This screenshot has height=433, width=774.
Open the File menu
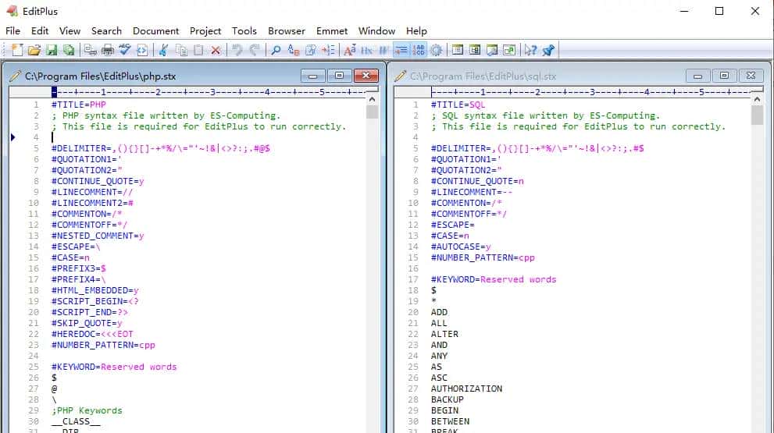pyautogui.click(x=12, y=30)
